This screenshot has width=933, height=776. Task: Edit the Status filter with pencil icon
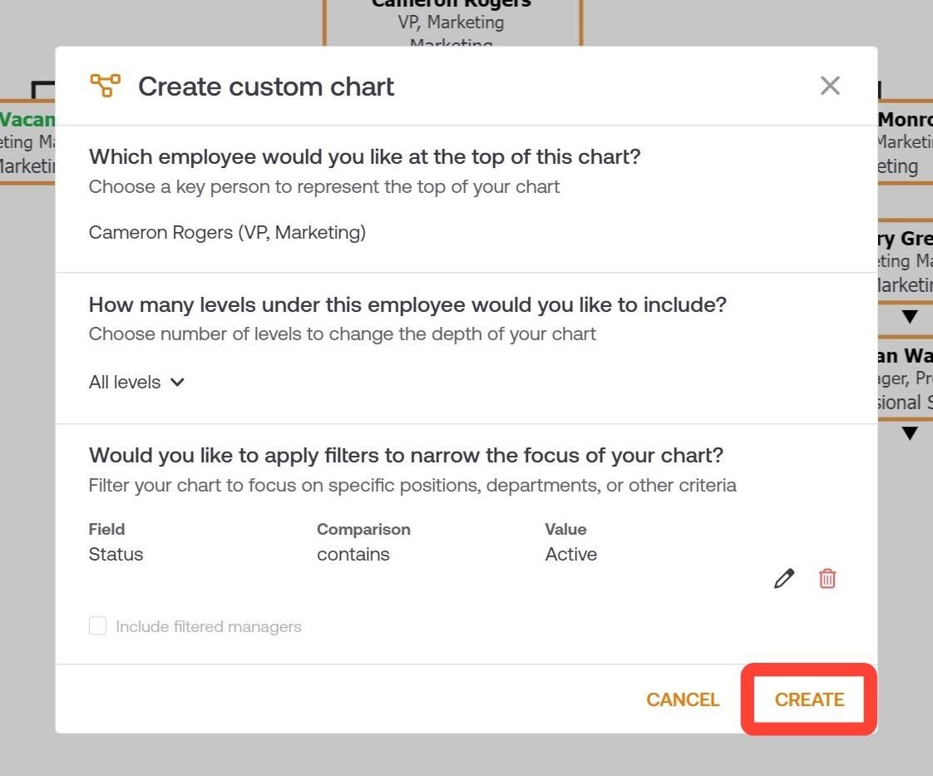coord(783,578)
